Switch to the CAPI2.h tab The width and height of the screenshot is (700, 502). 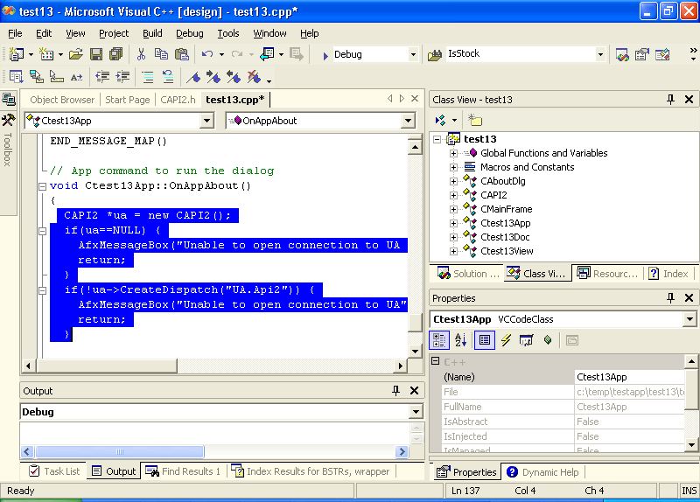pyautogui.click(x=178, y=100)
